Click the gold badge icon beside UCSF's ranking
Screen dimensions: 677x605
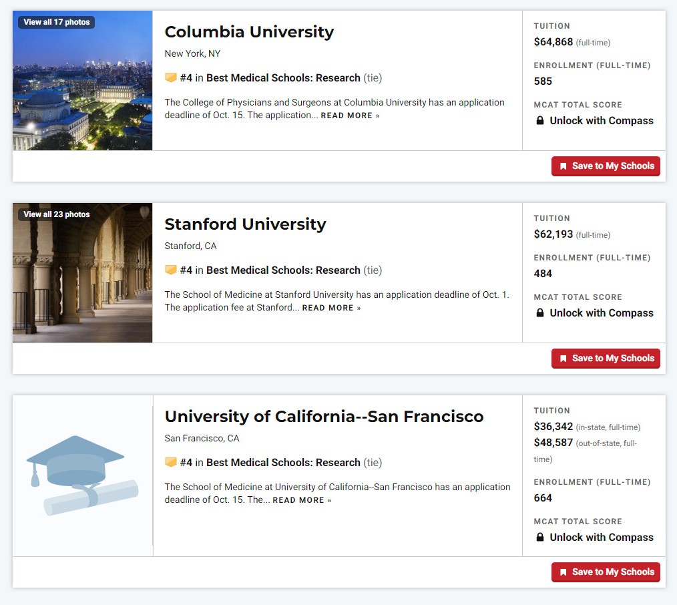pyautogui.click(x=170, y=462)
